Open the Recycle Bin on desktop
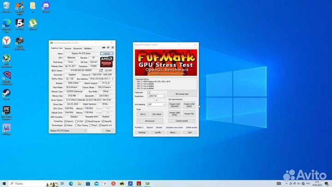Viewport: 332px width, 187px height. [x=6, y=7]
